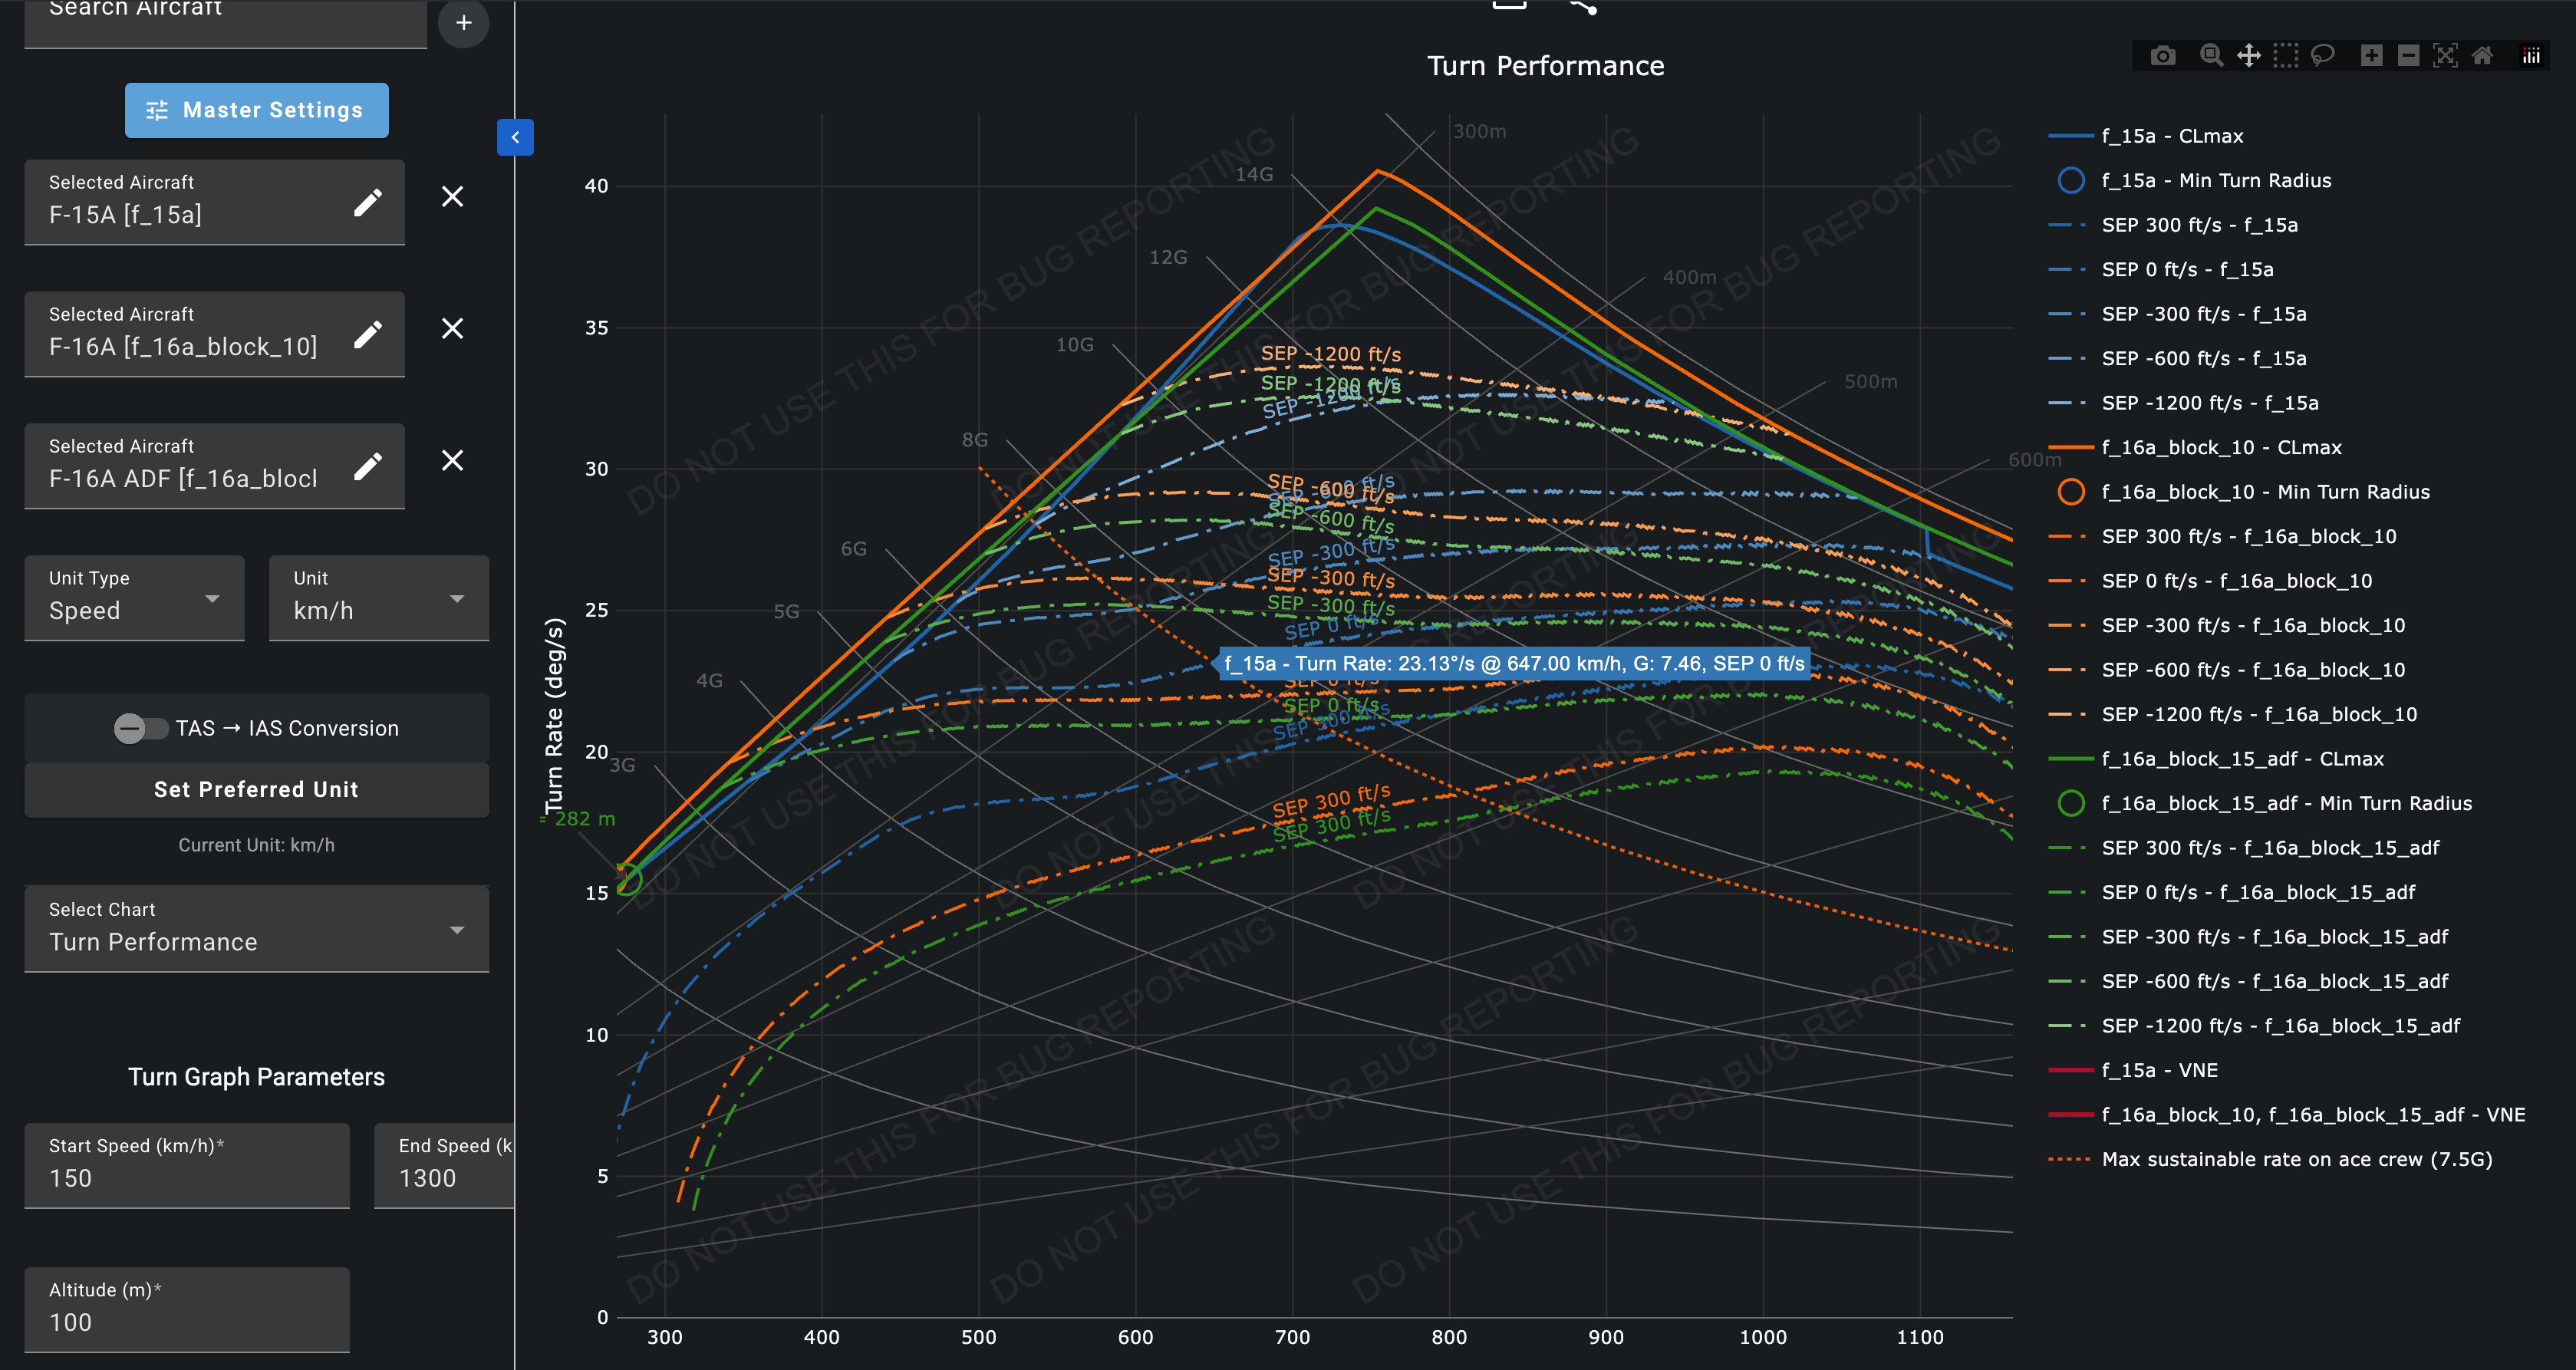Image resolution: width=2576 pixels, height=1370 pixels.
Task: Select the Pan tool in plot toolbar
Action: pos(2248,56)
